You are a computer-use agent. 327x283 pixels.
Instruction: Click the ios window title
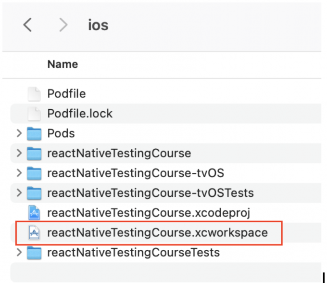click(x=98, y=25)
